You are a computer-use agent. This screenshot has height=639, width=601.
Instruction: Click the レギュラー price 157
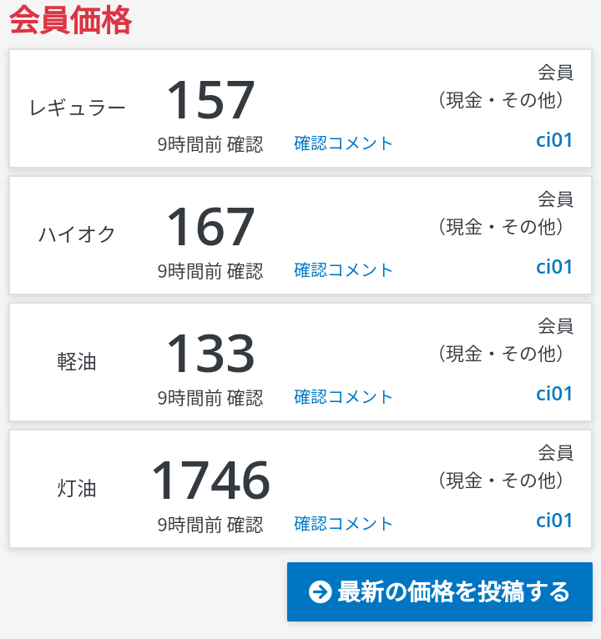click(x=211, y=100)
